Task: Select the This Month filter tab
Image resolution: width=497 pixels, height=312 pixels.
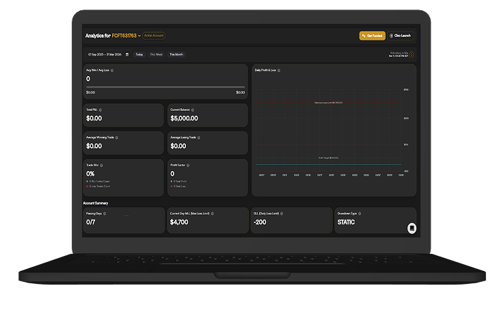Action: pyautogui.click(x=176, y=54)
